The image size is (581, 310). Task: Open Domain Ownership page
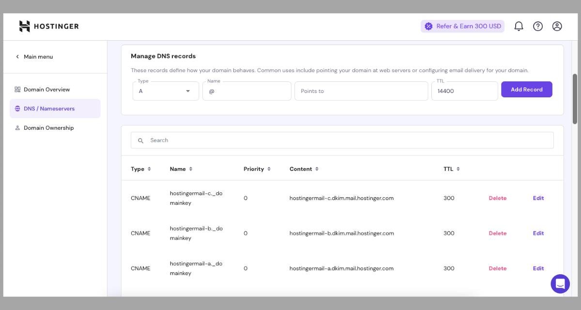48,128
